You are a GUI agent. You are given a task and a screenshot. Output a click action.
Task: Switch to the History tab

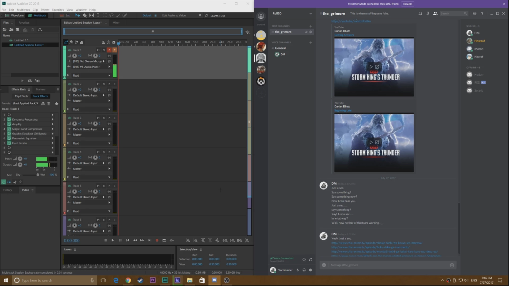[x=8, y=190]
